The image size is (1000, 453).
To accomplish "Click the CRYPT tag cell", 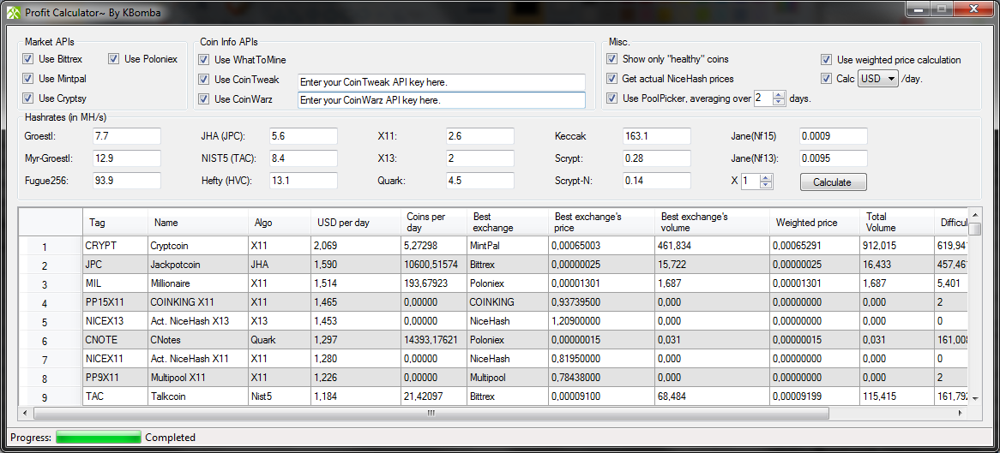I will point(116,246).
